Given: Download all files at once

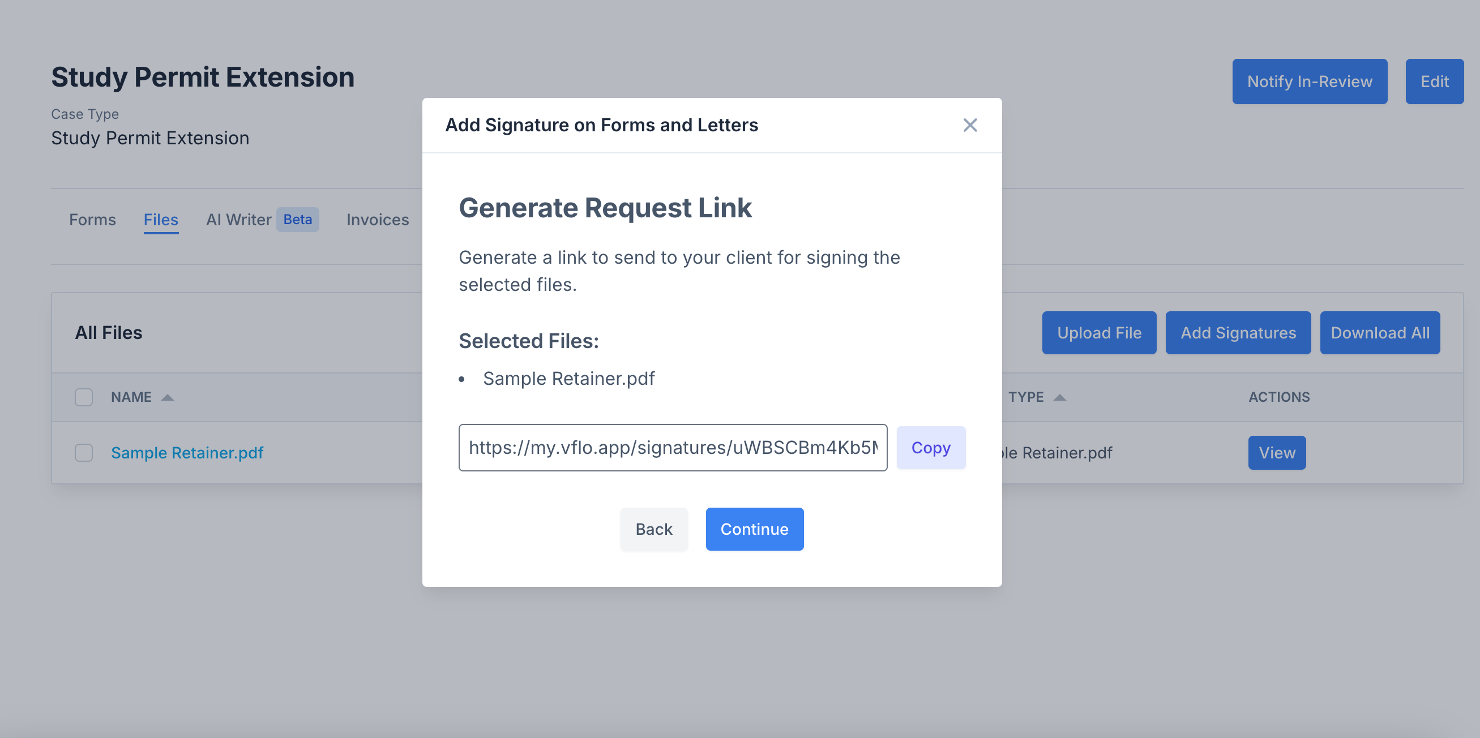Looking at the screenshot, I should tap(1379, 333).
